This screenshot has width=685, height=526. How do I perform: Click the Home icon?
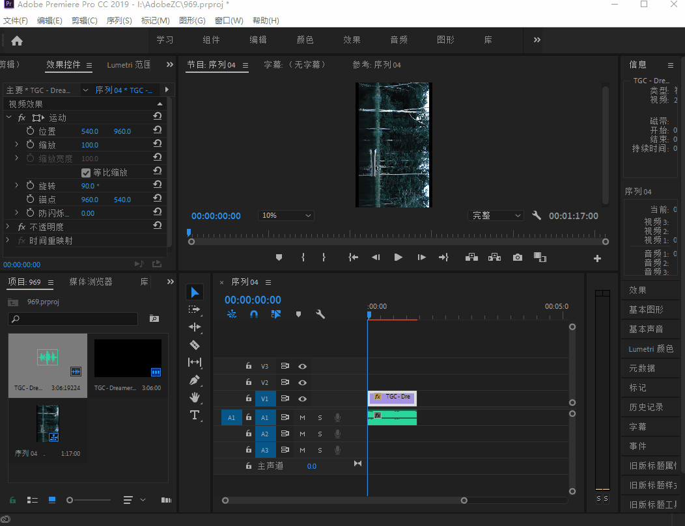(x=17, y=40)
